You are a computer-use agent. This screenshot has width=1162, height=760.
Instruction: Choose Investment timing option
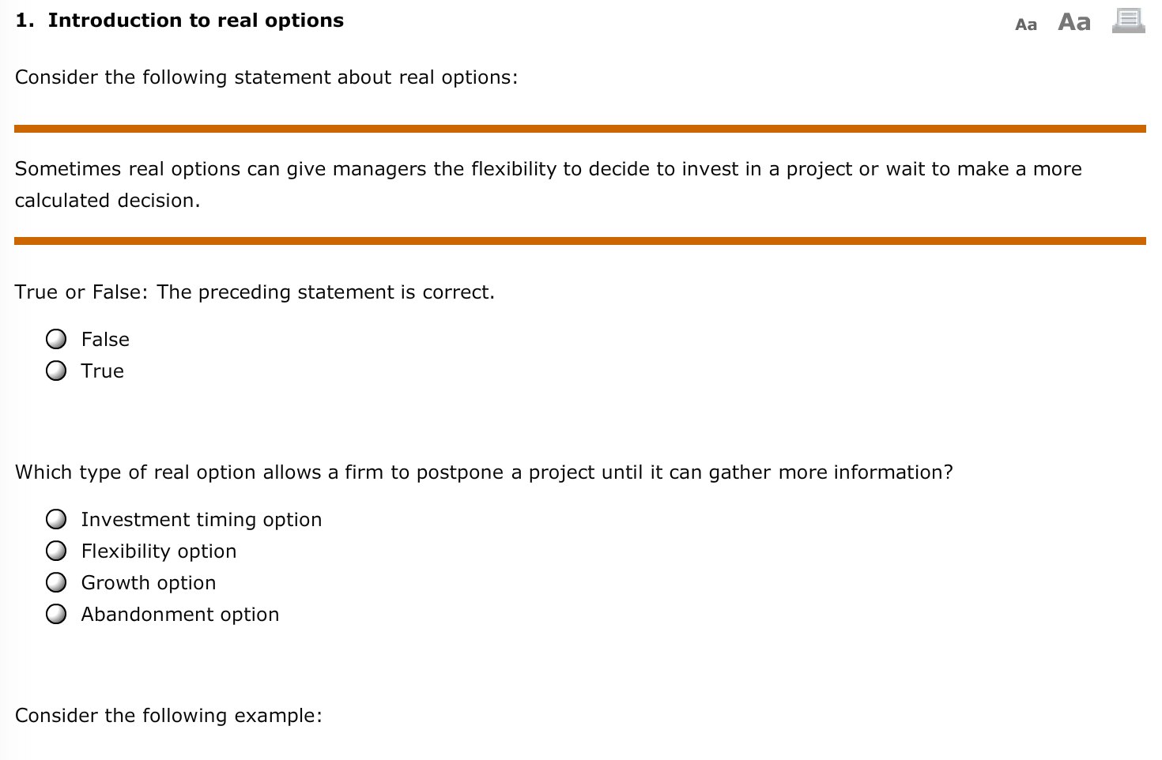[56, 519]
